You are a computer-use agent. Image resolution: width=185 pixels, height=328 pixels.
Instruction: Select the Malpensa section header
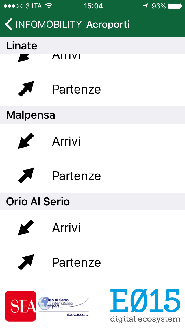(31, 115)
